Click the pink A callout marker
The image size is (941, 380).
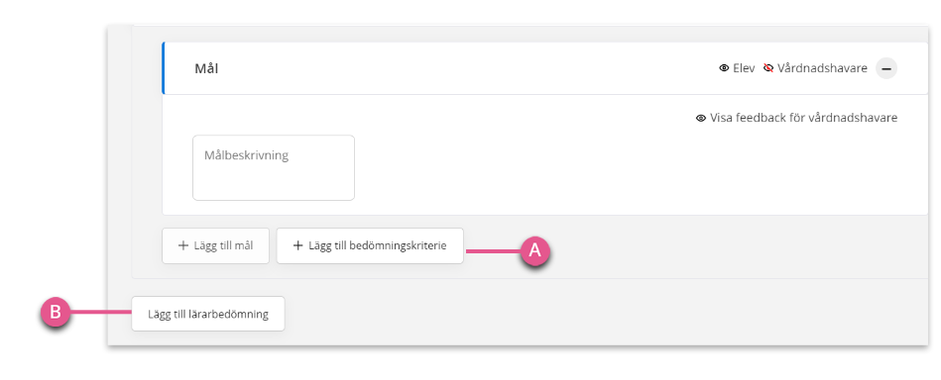click(x=534, y=251)
